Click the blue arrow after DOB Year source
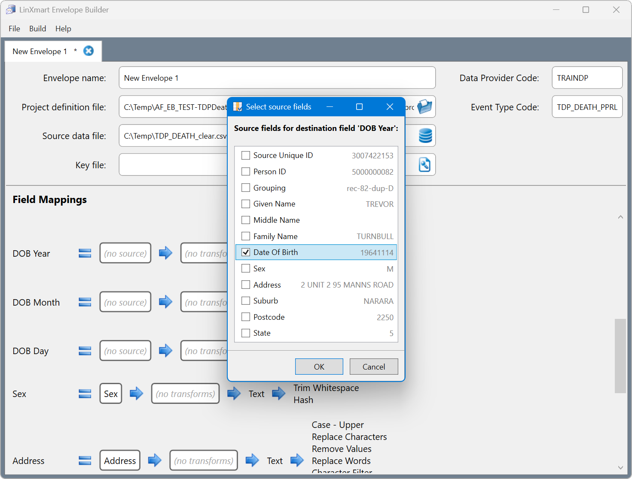This screenshot has height=479, width=632. [x=165, y=253]
